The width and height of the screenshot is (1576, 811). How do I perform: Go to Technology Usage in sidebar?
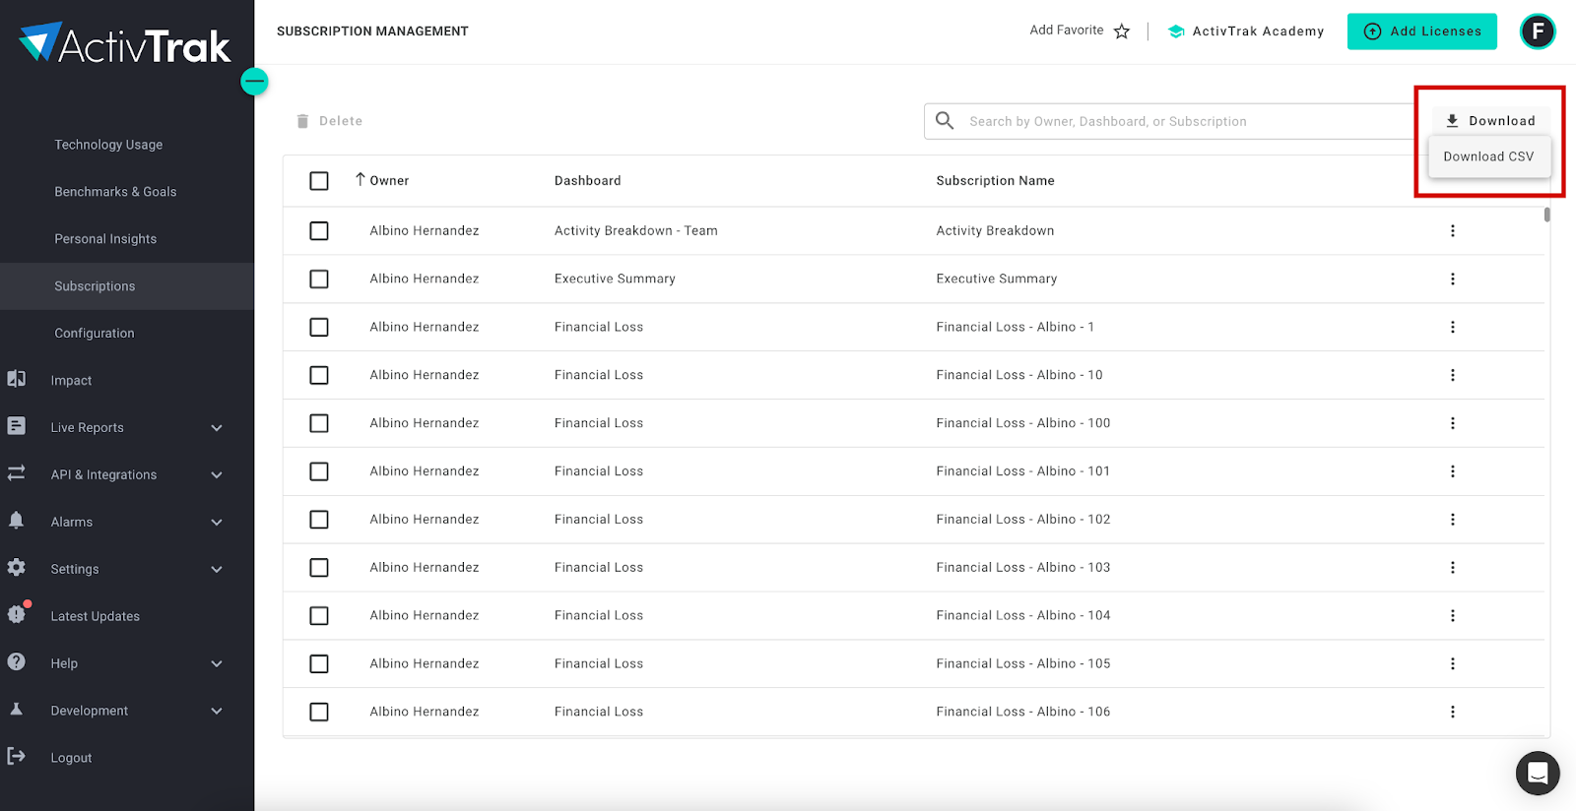[108, 145]
